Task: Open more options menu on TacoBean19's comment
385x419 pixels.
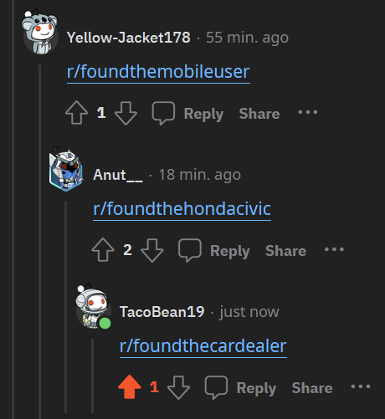Action: click(x=361, y=386)
